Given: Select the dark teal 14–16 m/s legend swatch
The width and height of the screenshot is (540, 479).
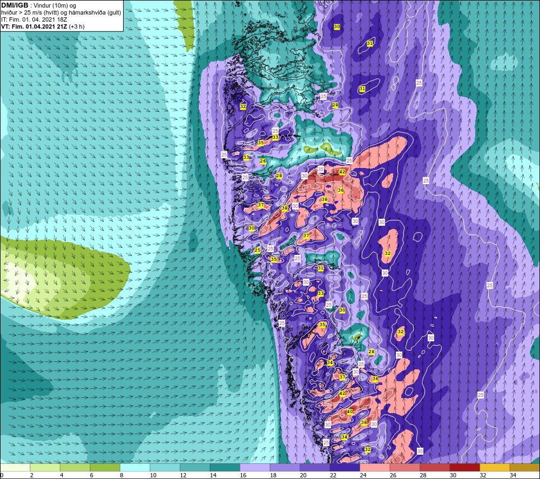Looking at the screenshot, I should click(225, 468).
